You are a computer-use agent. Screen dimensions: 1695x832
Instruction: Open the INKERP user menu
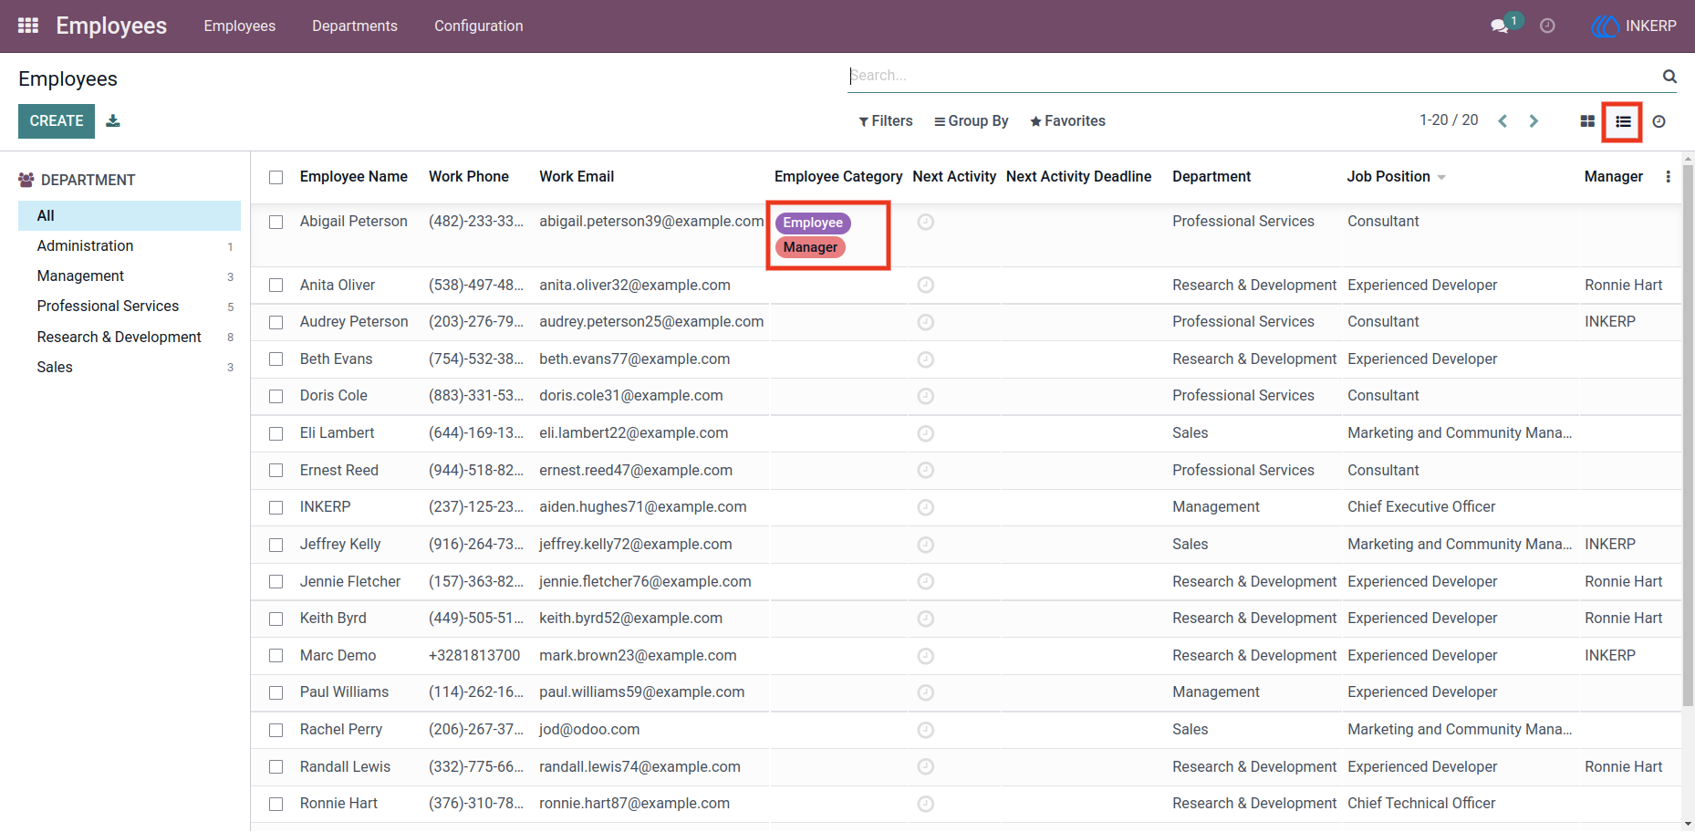[1634, 26]
